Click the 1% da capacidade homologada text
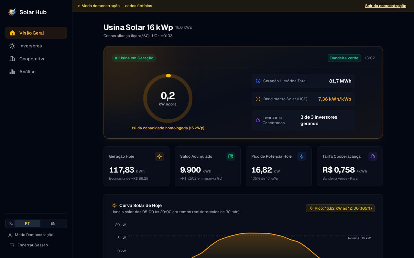 pyautogui.click(x=168, y=128)
